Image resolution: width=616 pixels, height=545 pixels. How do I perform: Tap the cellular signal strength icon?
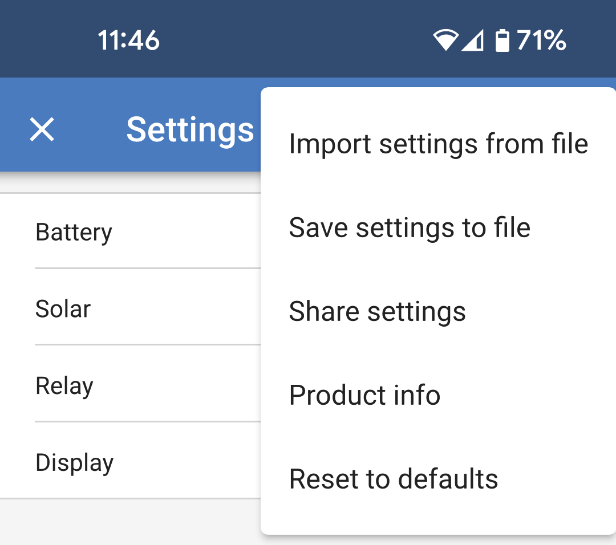pyautogui.click(x=472, y=41)
